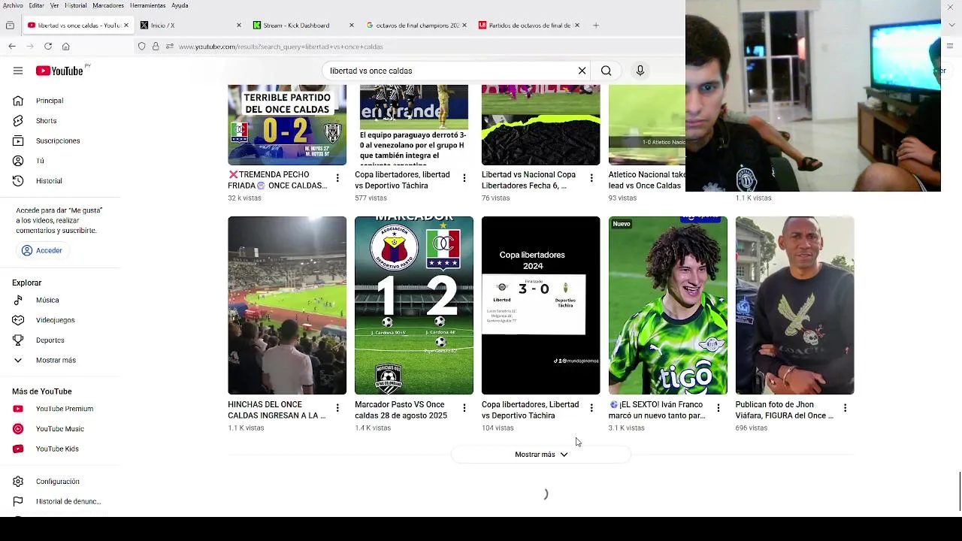This screenshot has height=541, width=962.
Task: Open the YouTube hamburger guide menu
Action: (18, 71)
